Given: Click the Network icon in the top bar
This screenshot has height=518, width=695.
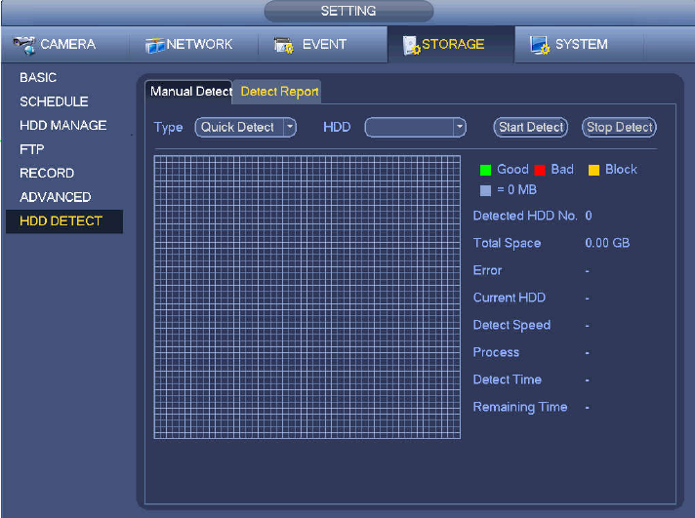Looking at the screenshot, I should click(154, 45).
